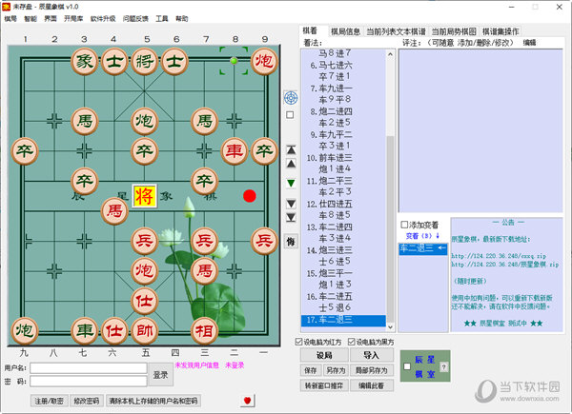Screen dimensions: 572x414
Task: Select the red 相 piece
Action: coord(204,330)
